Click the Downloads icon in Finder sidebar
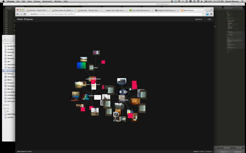The height and width of the screenshot is (153, 246). click(5, 76)
